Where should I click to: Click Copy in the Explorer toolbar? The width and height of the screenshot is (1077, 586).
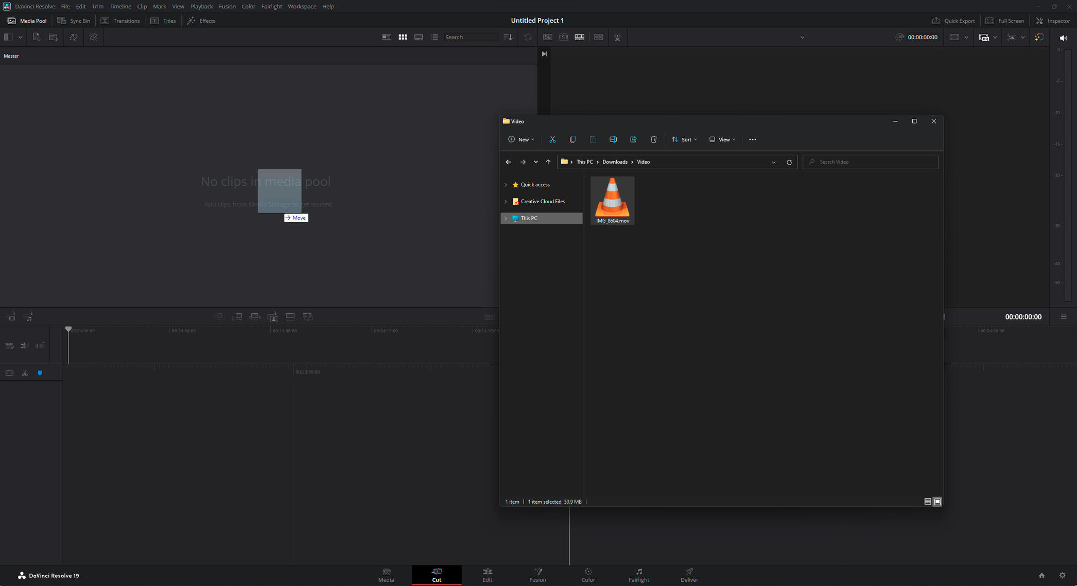point(572,139)
